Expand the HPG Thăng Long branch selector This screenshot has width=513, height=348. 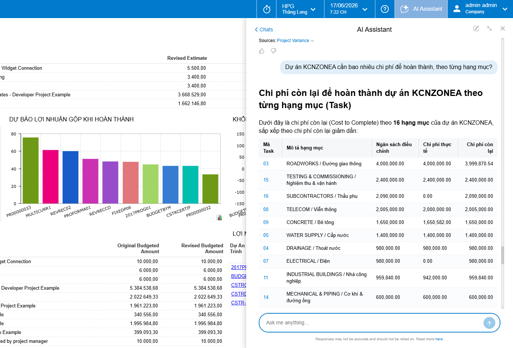(300, 9)
